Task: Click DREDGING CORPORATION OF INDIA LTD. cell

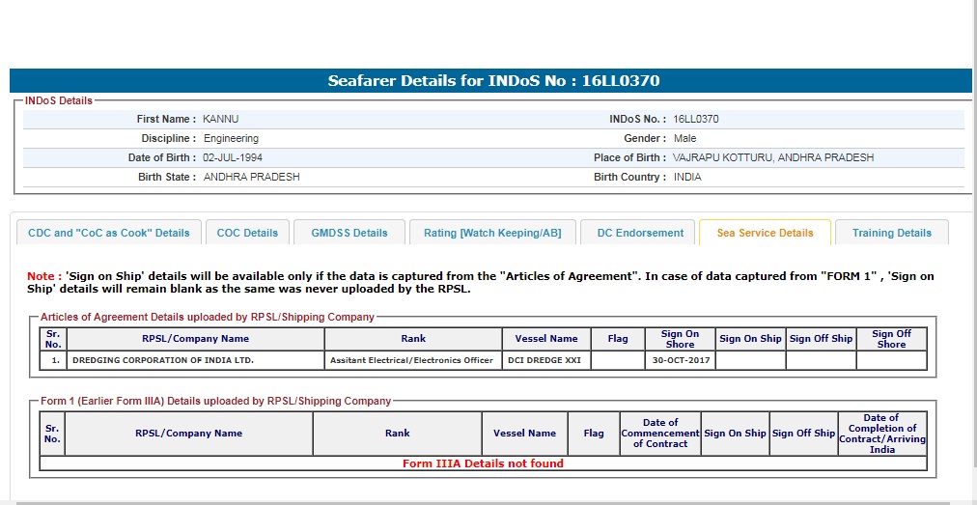Action: coord(196,360)
